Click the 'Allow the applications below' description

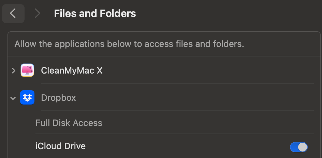tap(129, 44)
